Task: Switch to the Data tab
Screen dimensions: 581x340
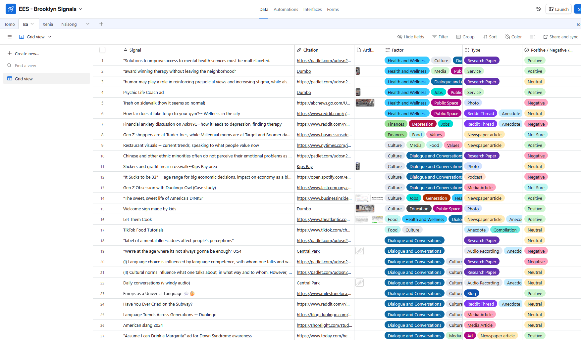Action: (x=264, y=9)
